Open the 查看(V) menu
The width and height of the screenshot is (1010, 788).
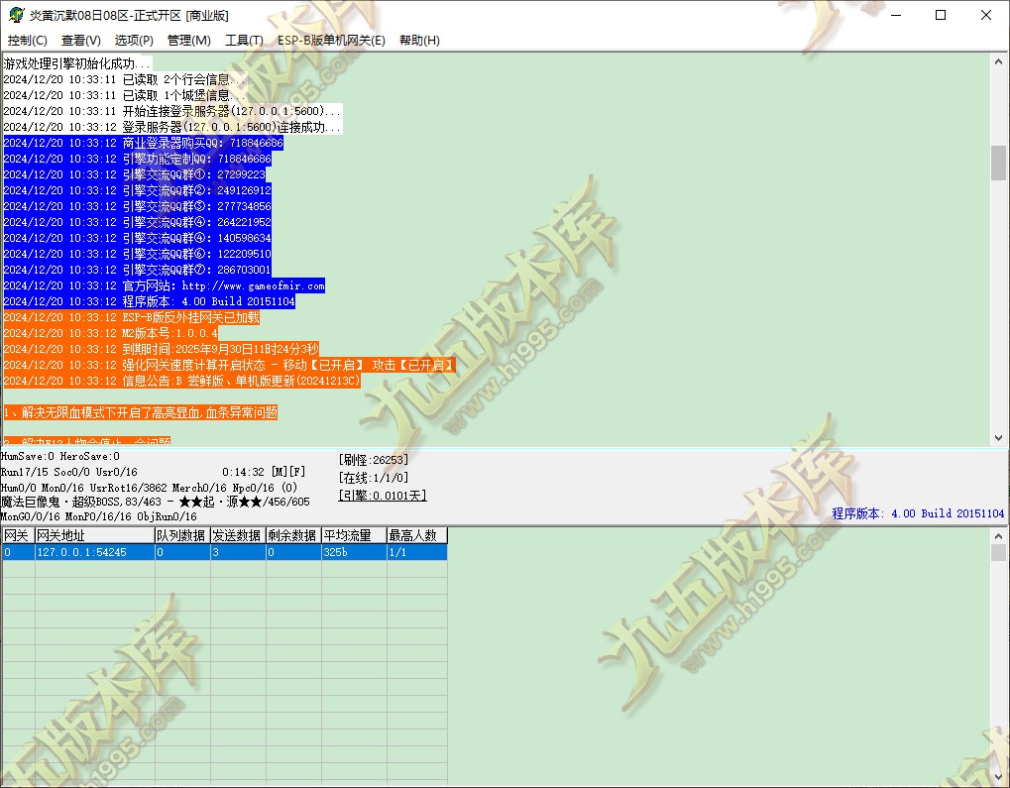pyautogui.click(x=80, y=40)
